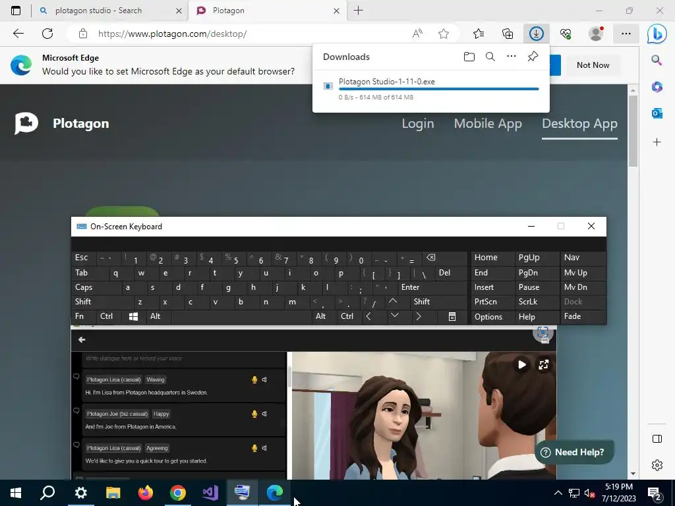Open Firefox from the taskbar
The width and height of the screenshot is (675, 506).
coord(146,493)
